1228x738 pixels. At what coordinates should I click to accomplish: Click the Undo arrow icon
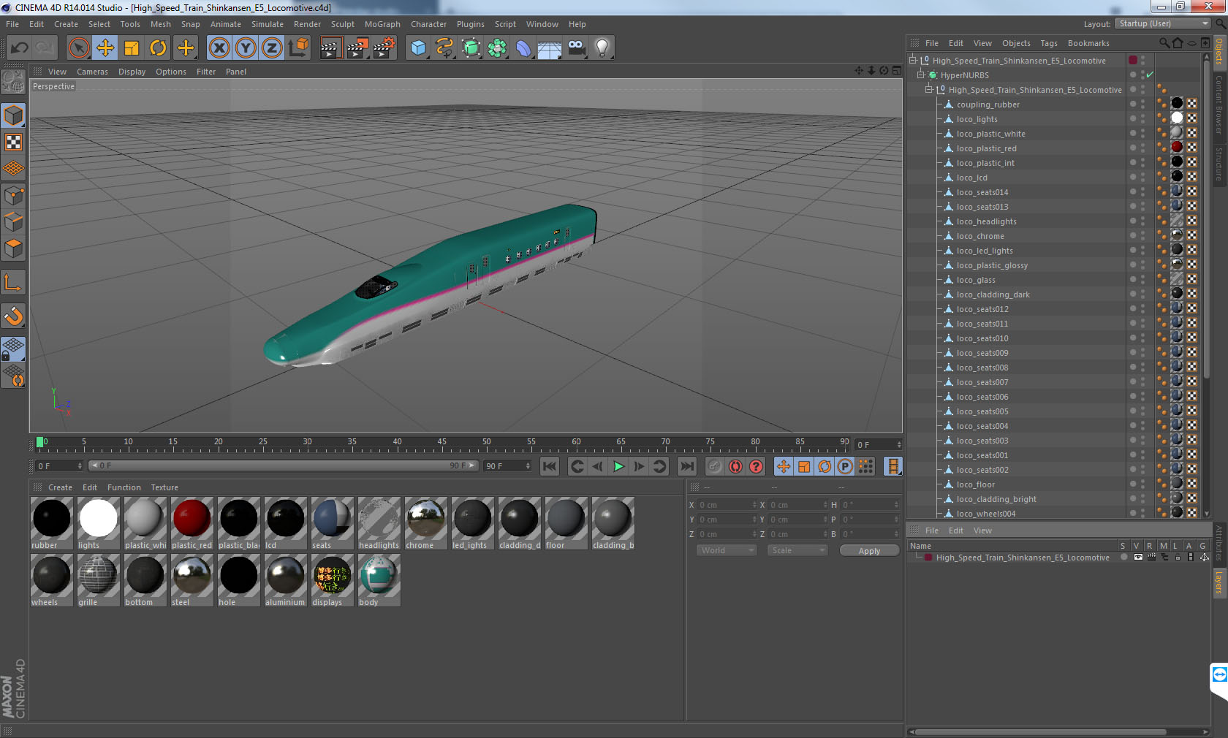click(x=20, y=48)
